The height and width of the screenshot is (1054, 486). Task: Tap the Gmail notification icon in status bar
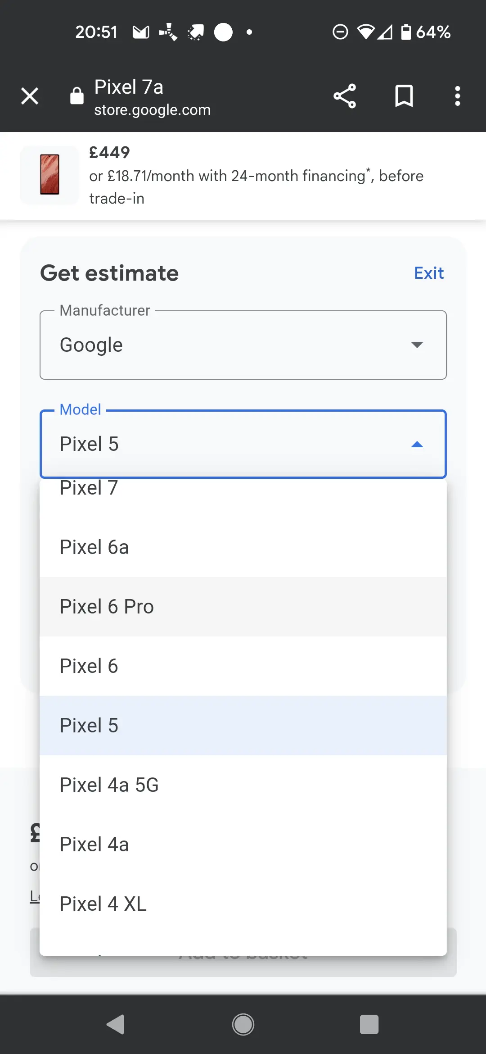[x=141, y=32]
